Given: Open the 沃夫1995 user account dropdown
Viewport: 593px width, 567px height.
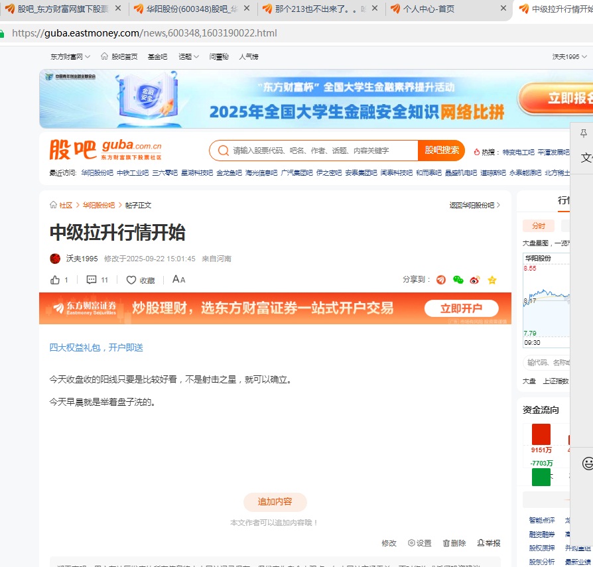Looking at the screenshot, I should pos(569,57).
